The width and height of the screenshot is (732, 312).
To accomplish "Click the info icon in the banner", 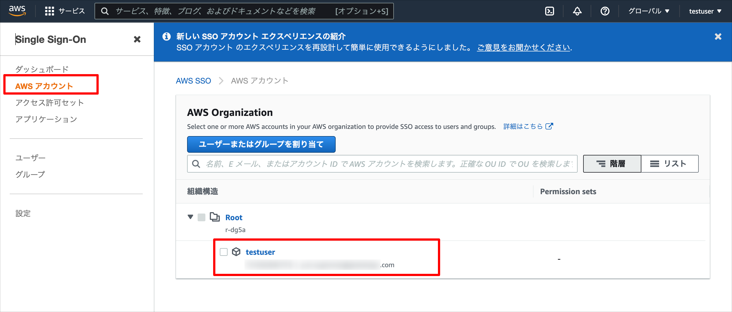I will (167, 36).
